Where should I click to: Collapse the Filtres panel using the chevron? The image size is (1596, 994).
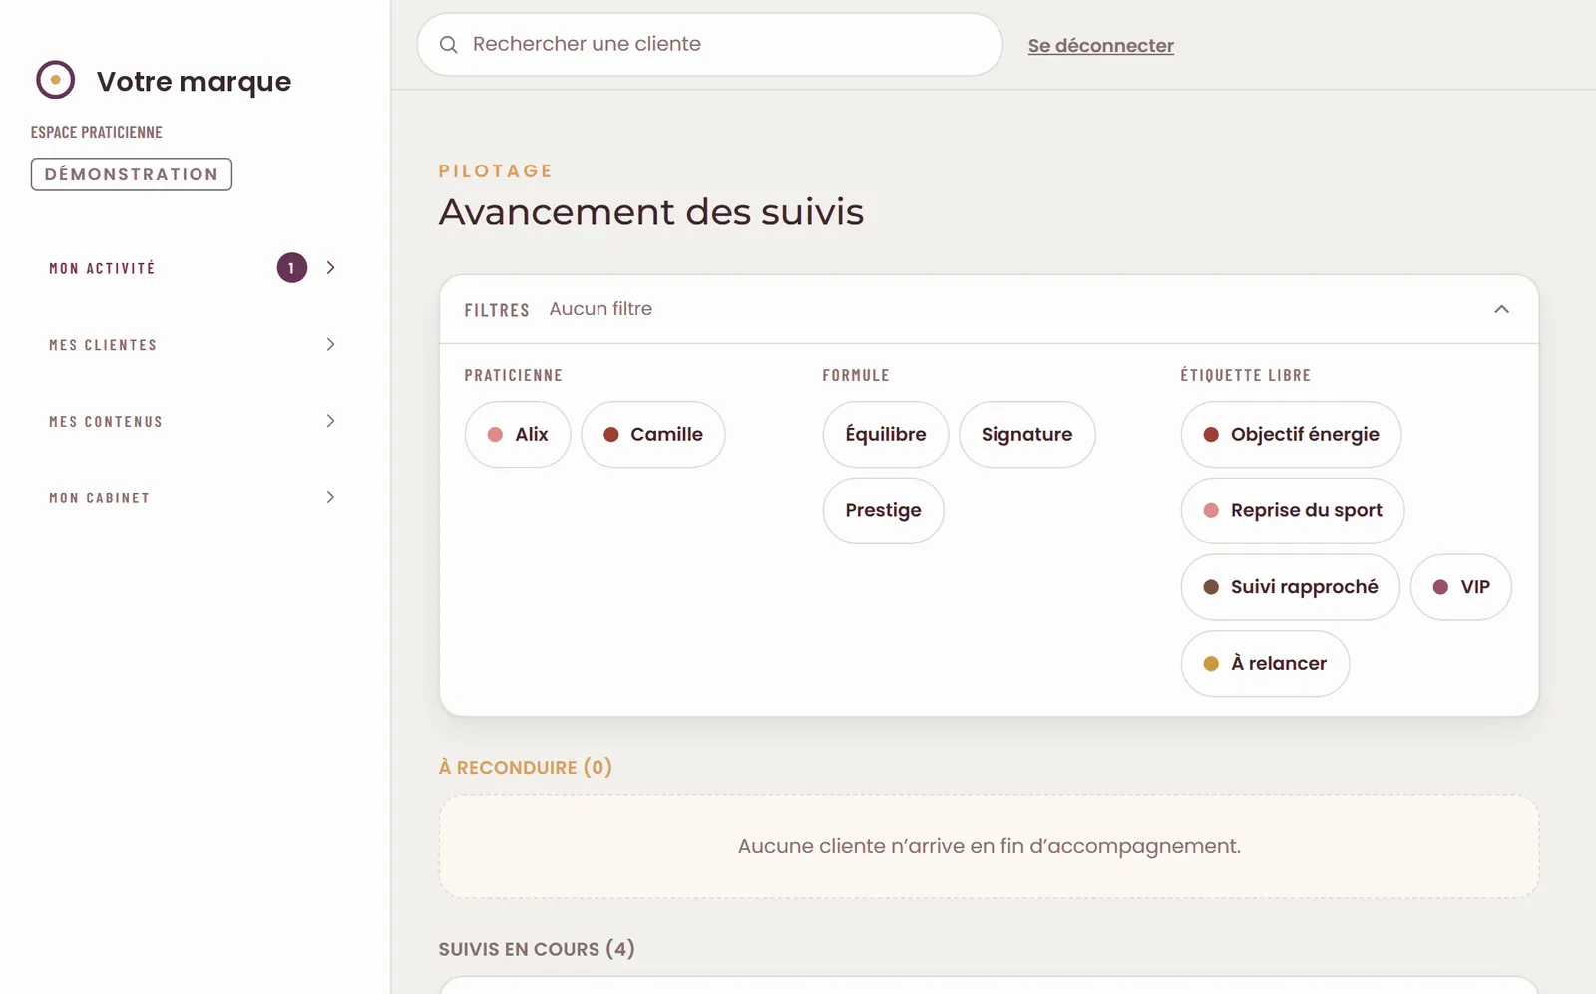click(x=1501, y=309)
